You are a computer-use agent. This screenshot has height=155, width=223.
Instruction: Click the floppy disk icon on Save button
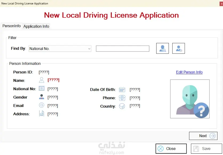(x=196, y=149)
